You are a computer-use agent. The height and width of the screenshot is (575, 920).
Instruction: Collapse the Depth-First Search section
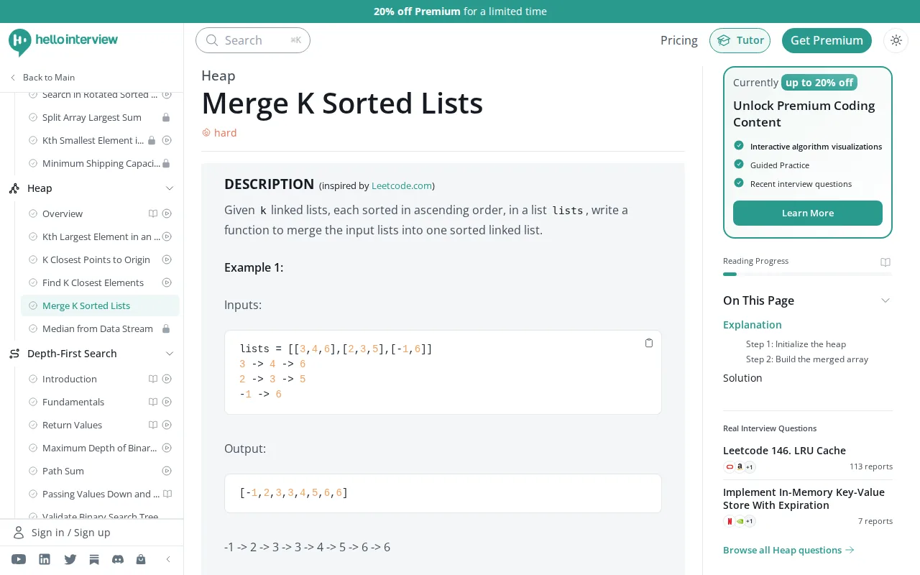[170, 354]
